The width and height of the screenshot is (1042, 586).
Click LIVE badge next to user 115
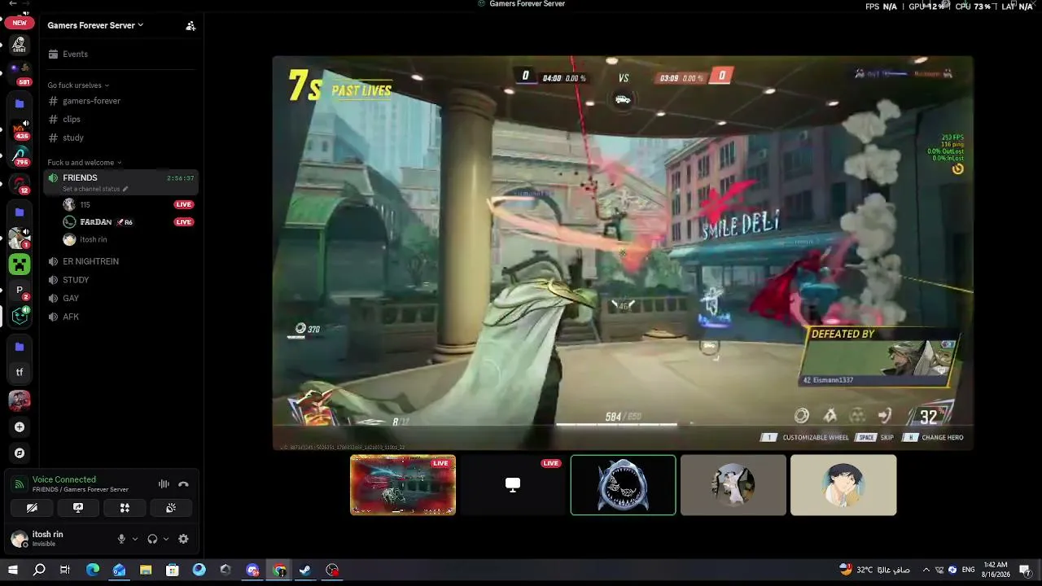pos(183,204)
